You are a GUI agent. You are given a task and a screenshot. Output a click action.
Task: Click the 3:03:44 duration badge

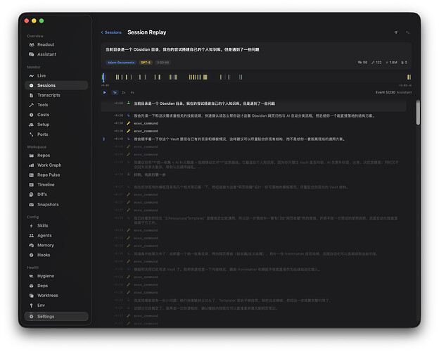(x=163, y=63)
